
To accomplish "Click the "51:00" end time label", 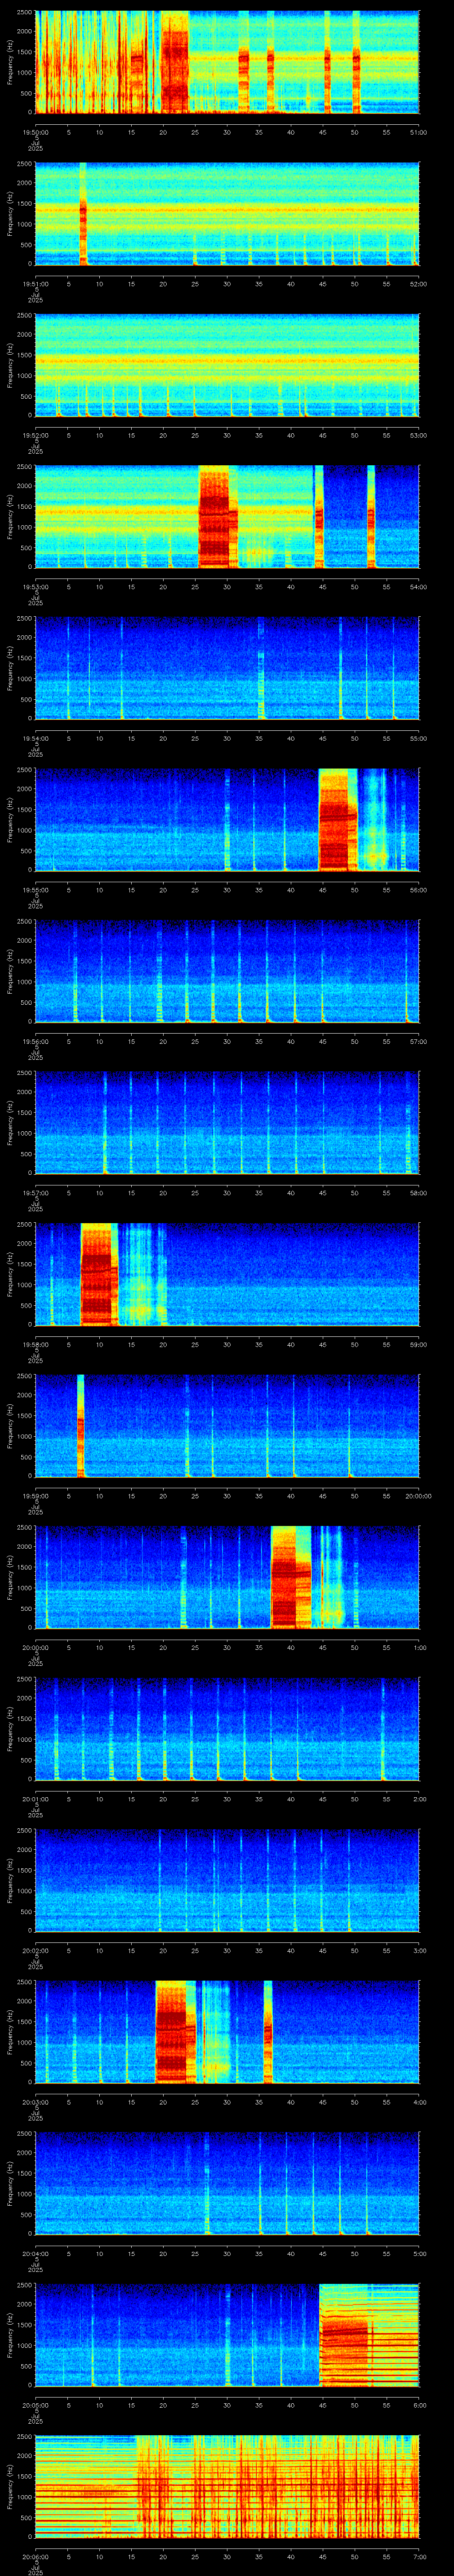I will pos(419,132).
